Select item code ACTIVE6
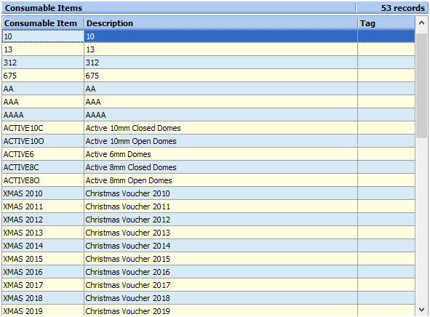The width and height of the screenshot is (430, 317). [43, 154]
